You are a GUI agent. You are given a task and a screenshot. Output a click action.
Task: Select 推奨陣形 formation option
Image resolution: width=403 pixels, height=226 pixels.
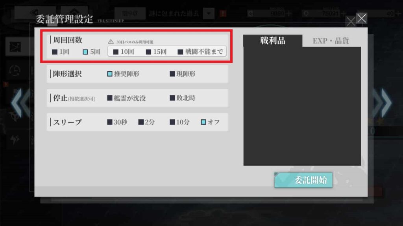(x=123, y=74)
